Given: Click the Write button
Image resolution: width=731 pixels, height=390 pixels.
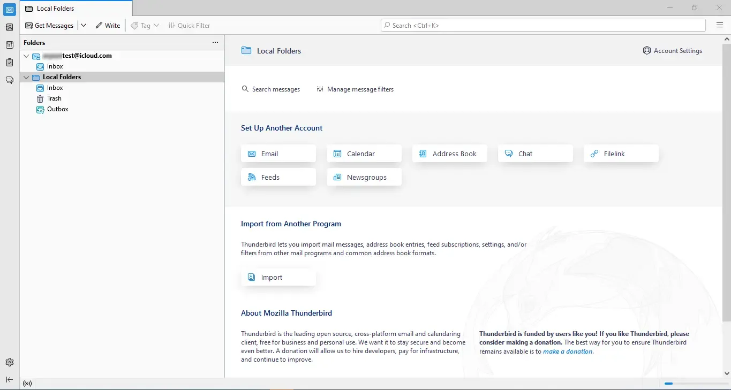Looking at the screenshot, I should coord(108,25).
